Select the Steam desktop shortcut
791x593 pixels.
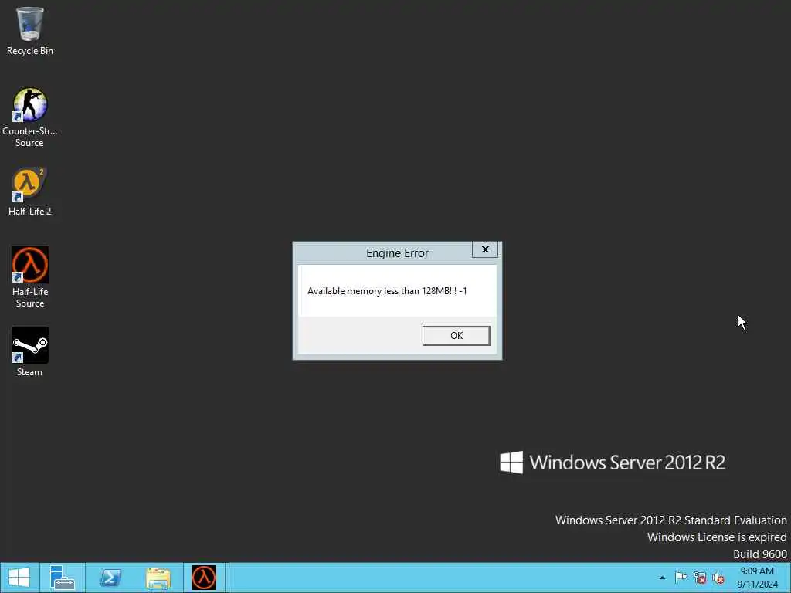coord(30,351)
